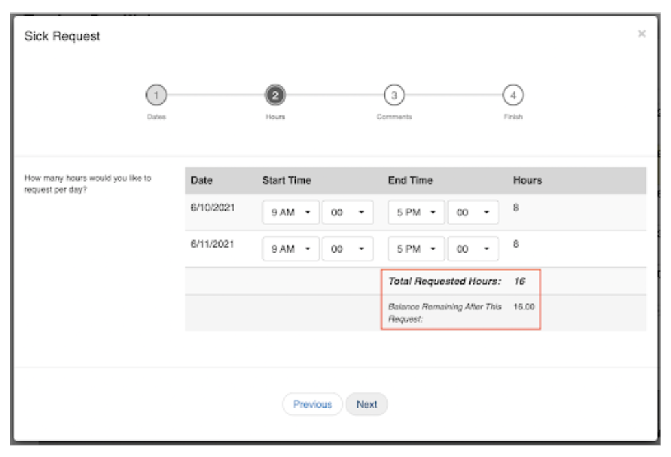The width and height of the screenshot is (671, 457).
Task: Click the Previous button
Action: pyautogui.click(x=312, y=404)
